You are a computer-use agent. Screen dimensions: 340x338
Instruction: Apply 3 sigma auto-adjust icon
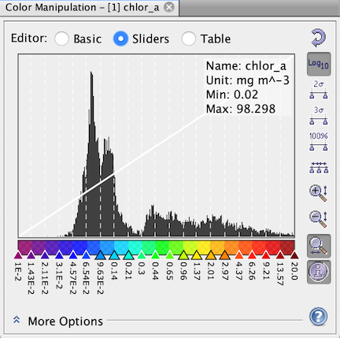click(x=319, y=116)
